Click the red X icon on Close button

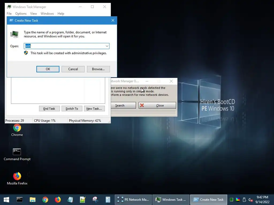(x=142, y=105)
